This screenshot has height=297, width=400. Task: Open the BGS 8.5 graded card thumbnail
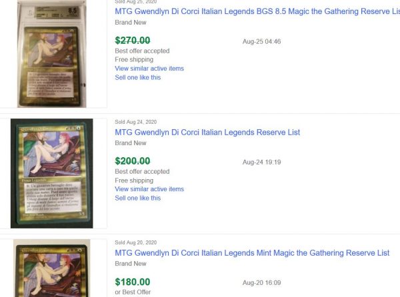pyautogui.click(x=52, y=53)
